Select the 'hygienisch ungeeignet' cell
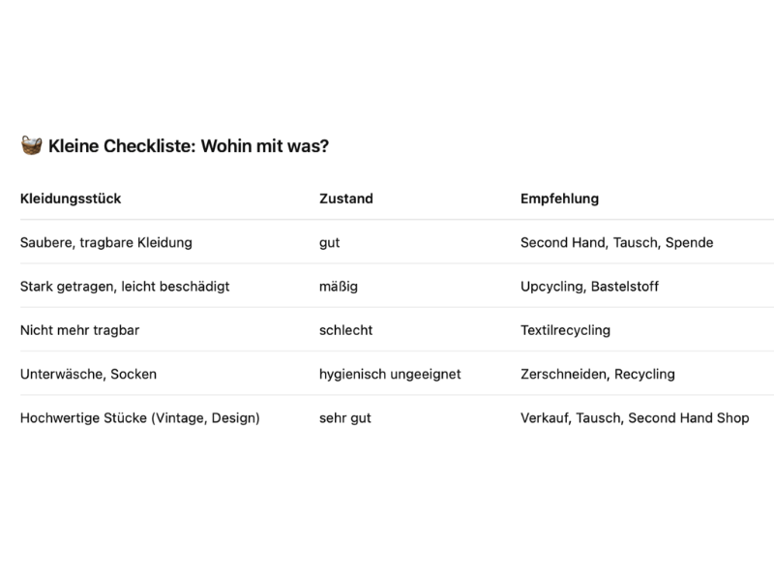 (390, 375)
